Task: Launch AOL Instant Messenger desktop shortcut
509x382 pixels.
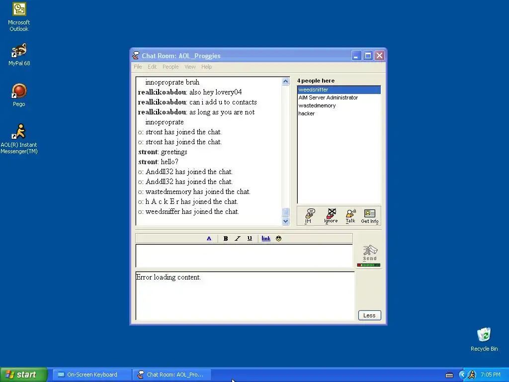Action: [19, 139]
